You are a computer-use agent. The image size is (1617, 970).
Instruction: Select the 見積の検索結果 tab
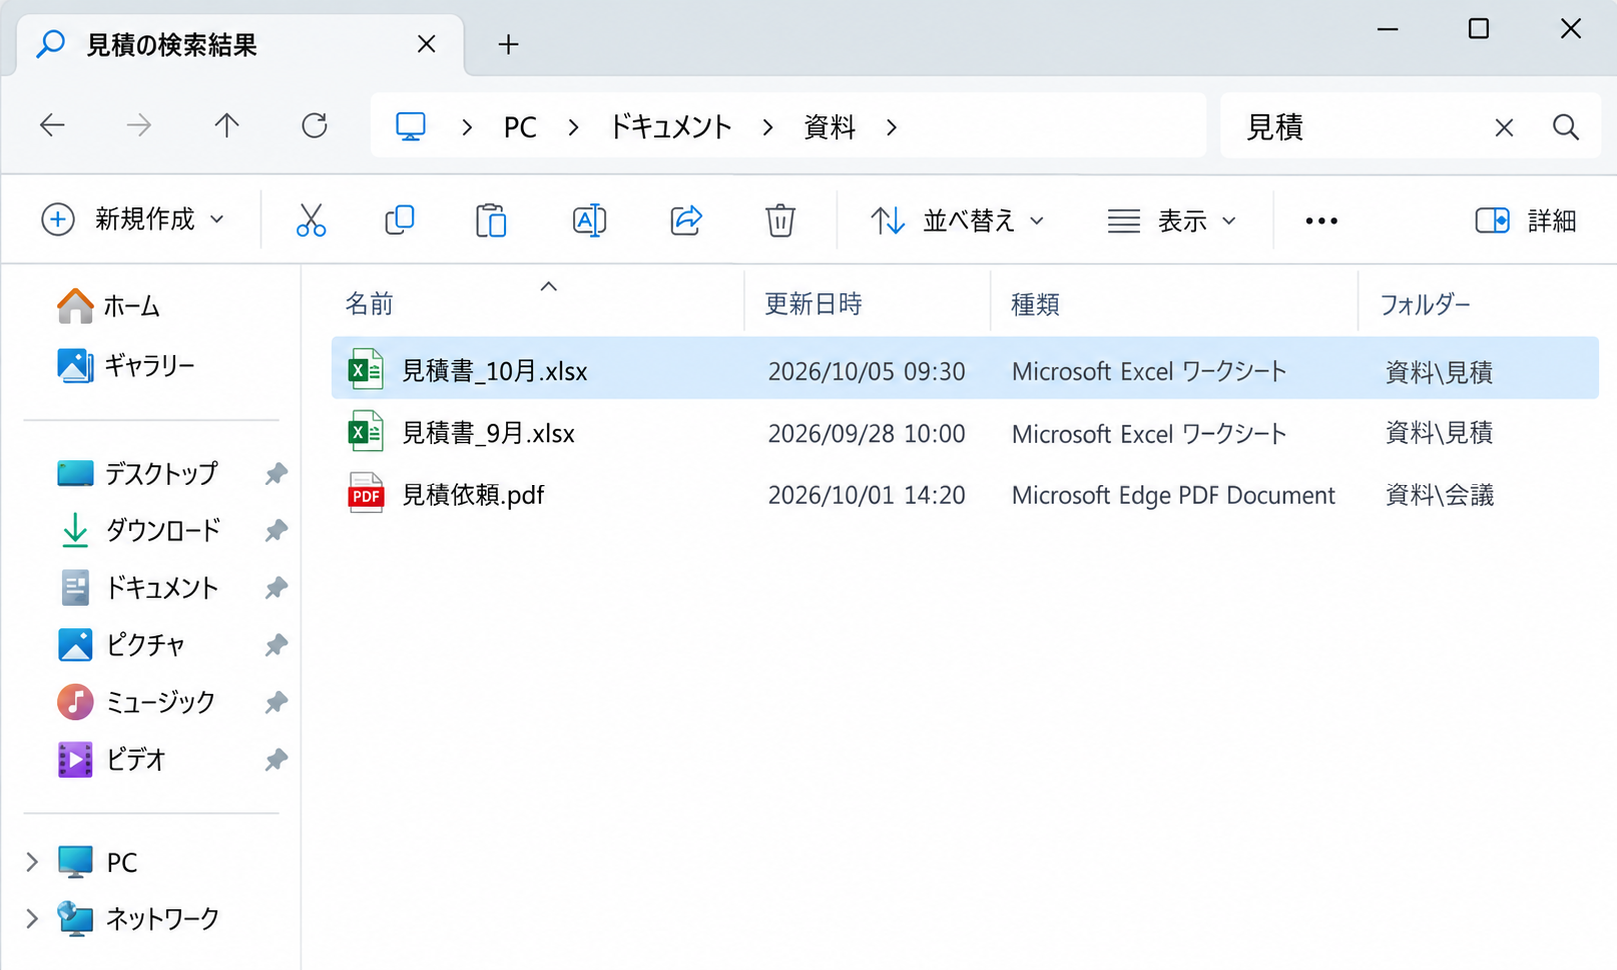(240, 45)
